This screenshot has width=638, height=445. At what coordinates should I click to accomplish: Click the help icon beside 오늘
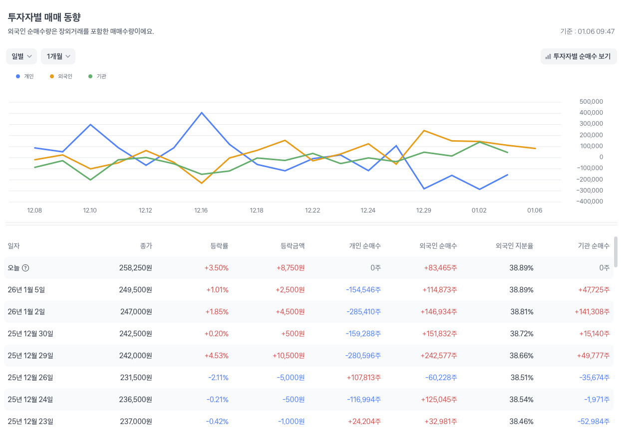tap(25, 268)
